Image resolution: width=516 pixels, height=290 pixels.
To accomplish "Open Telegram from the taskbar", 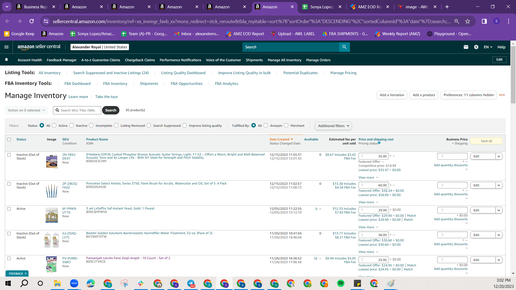I will coord(191,283).
